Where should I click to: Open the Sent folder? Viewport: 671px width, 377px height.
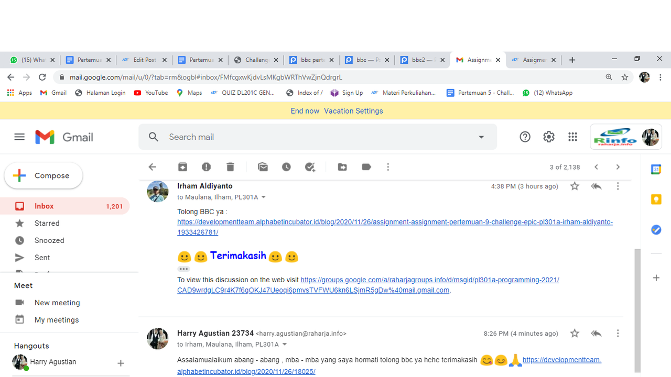65,258
